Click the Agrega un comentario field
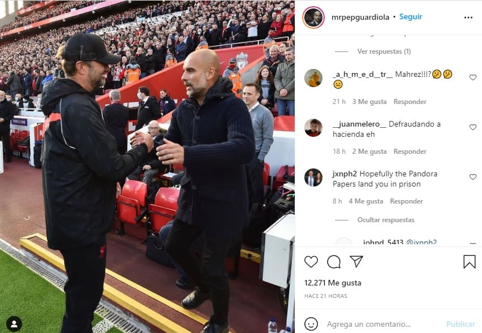Image resolution: width=482 pixels, height=333 pixels. pos(368,324)
